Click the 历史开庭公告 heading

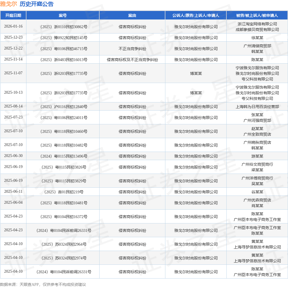pyautogui.click(x=37, y=4)
